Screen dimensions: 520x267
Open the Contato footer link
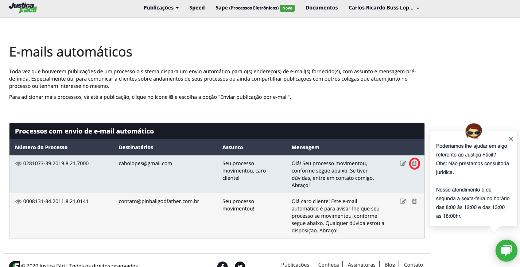coord(414,264)
